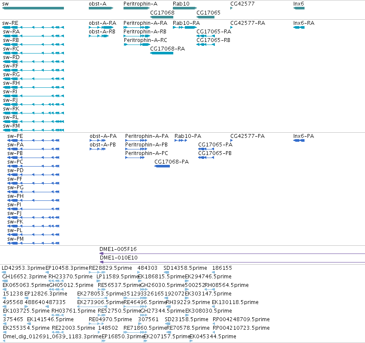Open the Inx6 gene label
This screenshot has width=365, height=343.
click(299, 4)
